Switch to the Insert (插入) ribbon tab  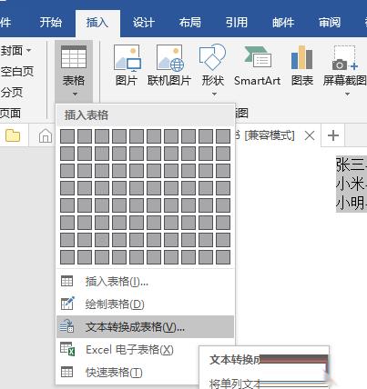97,23
